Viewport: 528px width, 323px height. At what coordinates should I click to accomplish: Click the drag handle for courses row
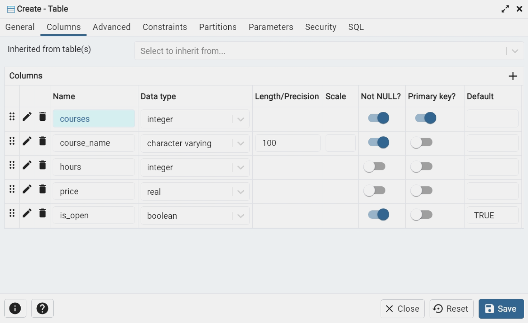click(12, 117)
